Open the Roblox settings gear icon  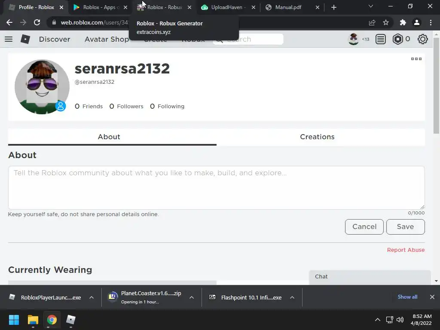click(x=423, y=39)
